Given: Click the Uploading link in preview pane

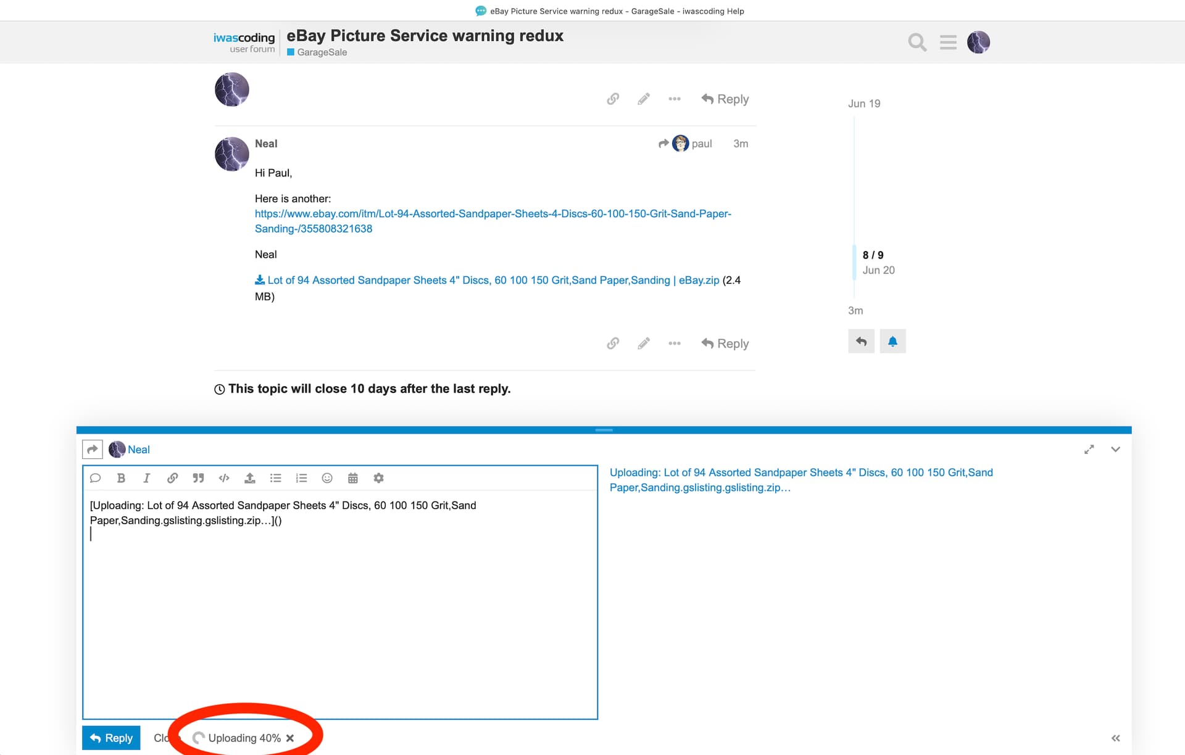Looking at the screenshot, I should tap(801, 480).
